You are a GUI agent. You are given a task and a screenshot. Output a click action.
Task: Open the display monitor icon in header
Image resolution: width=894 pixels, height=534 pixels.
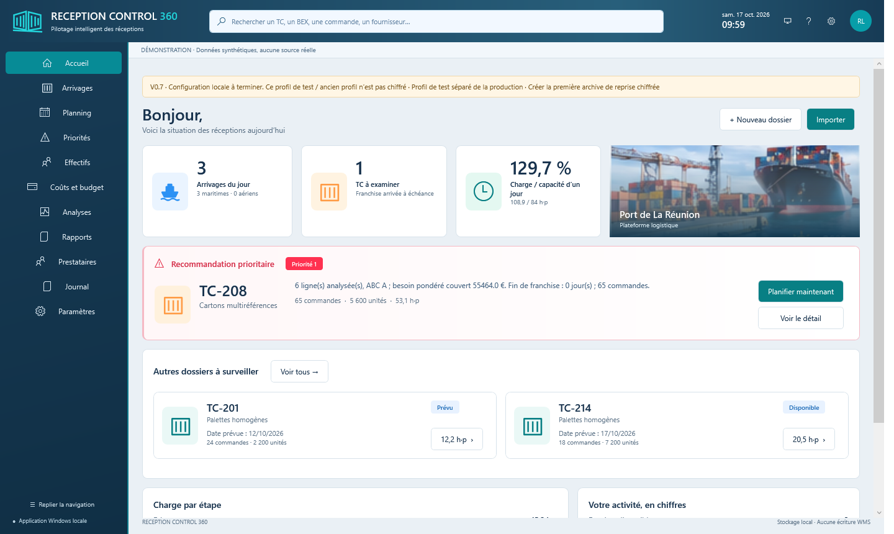787,21
